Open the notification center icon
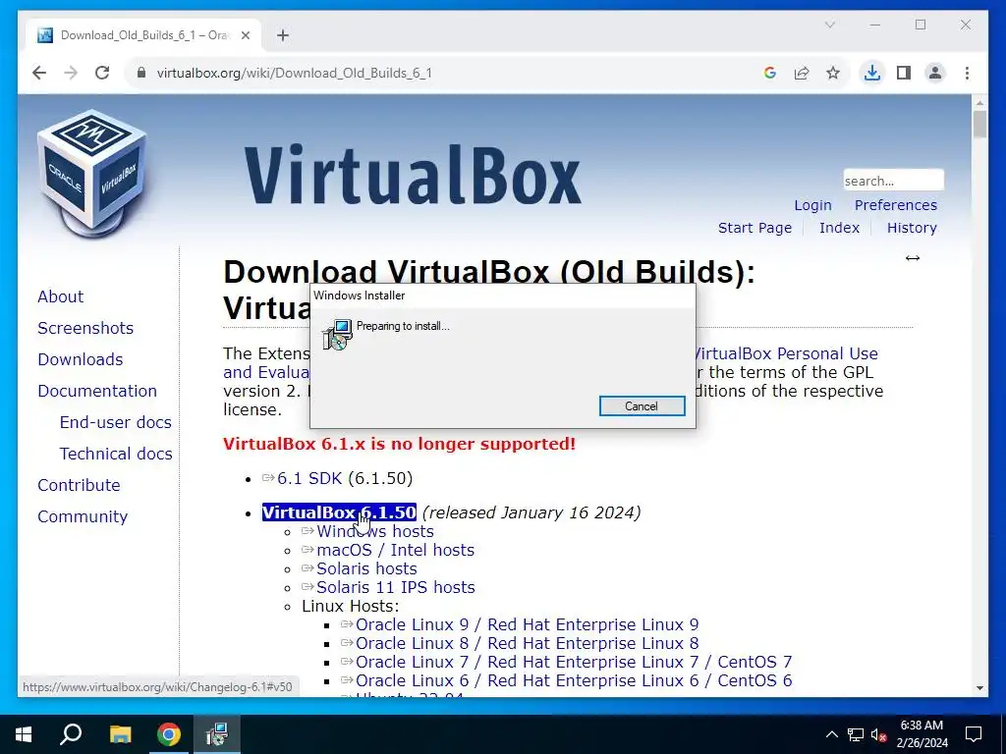This screenshot has width=1006, height=754. pyautogui.click(x=974, y=734)
